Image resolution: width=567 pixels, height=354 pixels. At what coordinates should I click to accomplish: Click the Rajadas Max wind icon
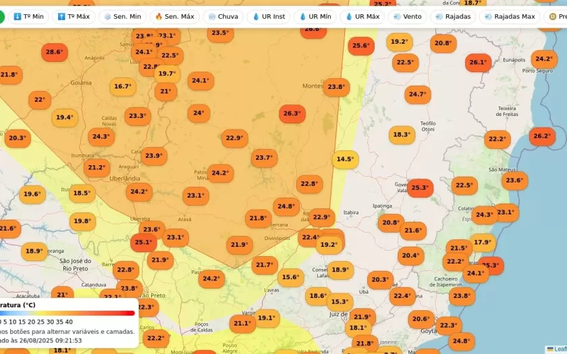491,16
